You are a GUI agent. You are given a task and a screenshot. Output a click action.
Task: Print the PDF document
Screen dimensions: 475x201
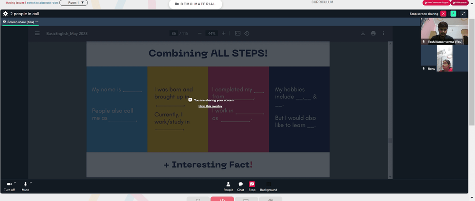[373, 33]
